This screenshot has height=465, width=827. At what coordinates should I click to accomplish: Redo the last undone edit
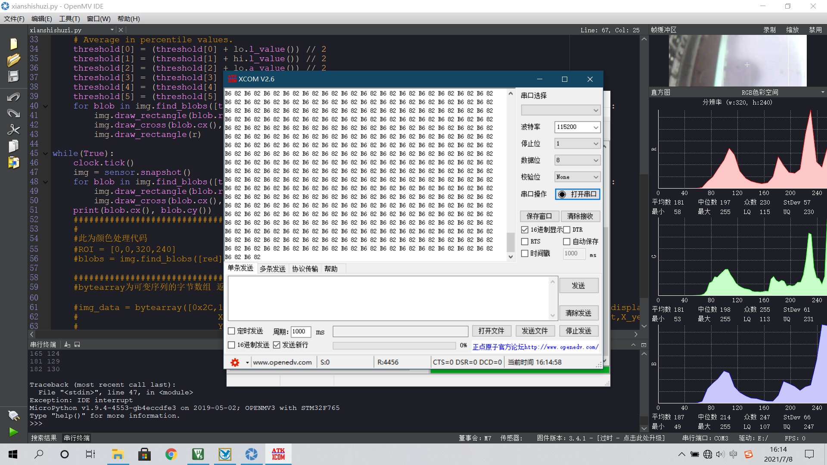tap(13, 113)
